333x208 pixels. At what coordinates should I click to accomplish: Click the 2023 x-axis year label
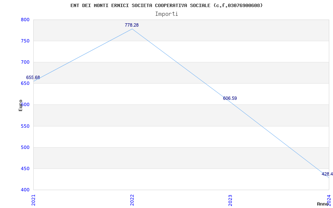point(231,200)
